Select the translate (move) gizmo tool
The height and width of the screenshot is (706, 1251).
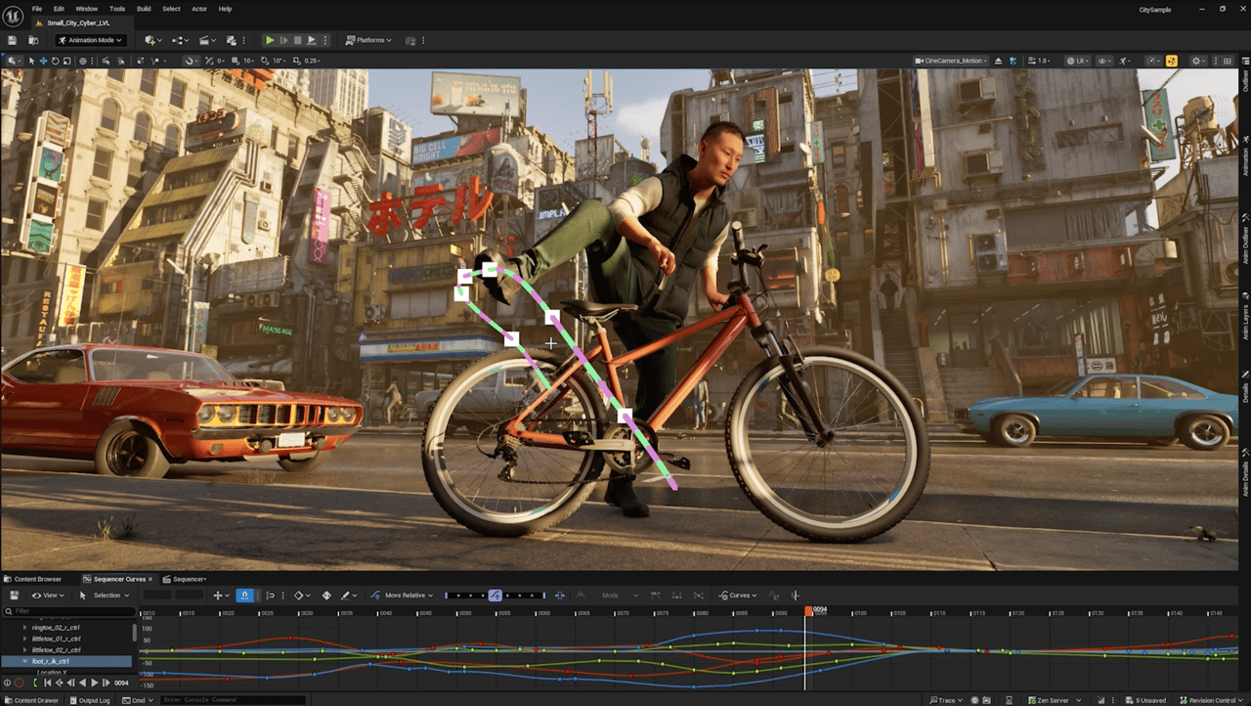[43, 61]
